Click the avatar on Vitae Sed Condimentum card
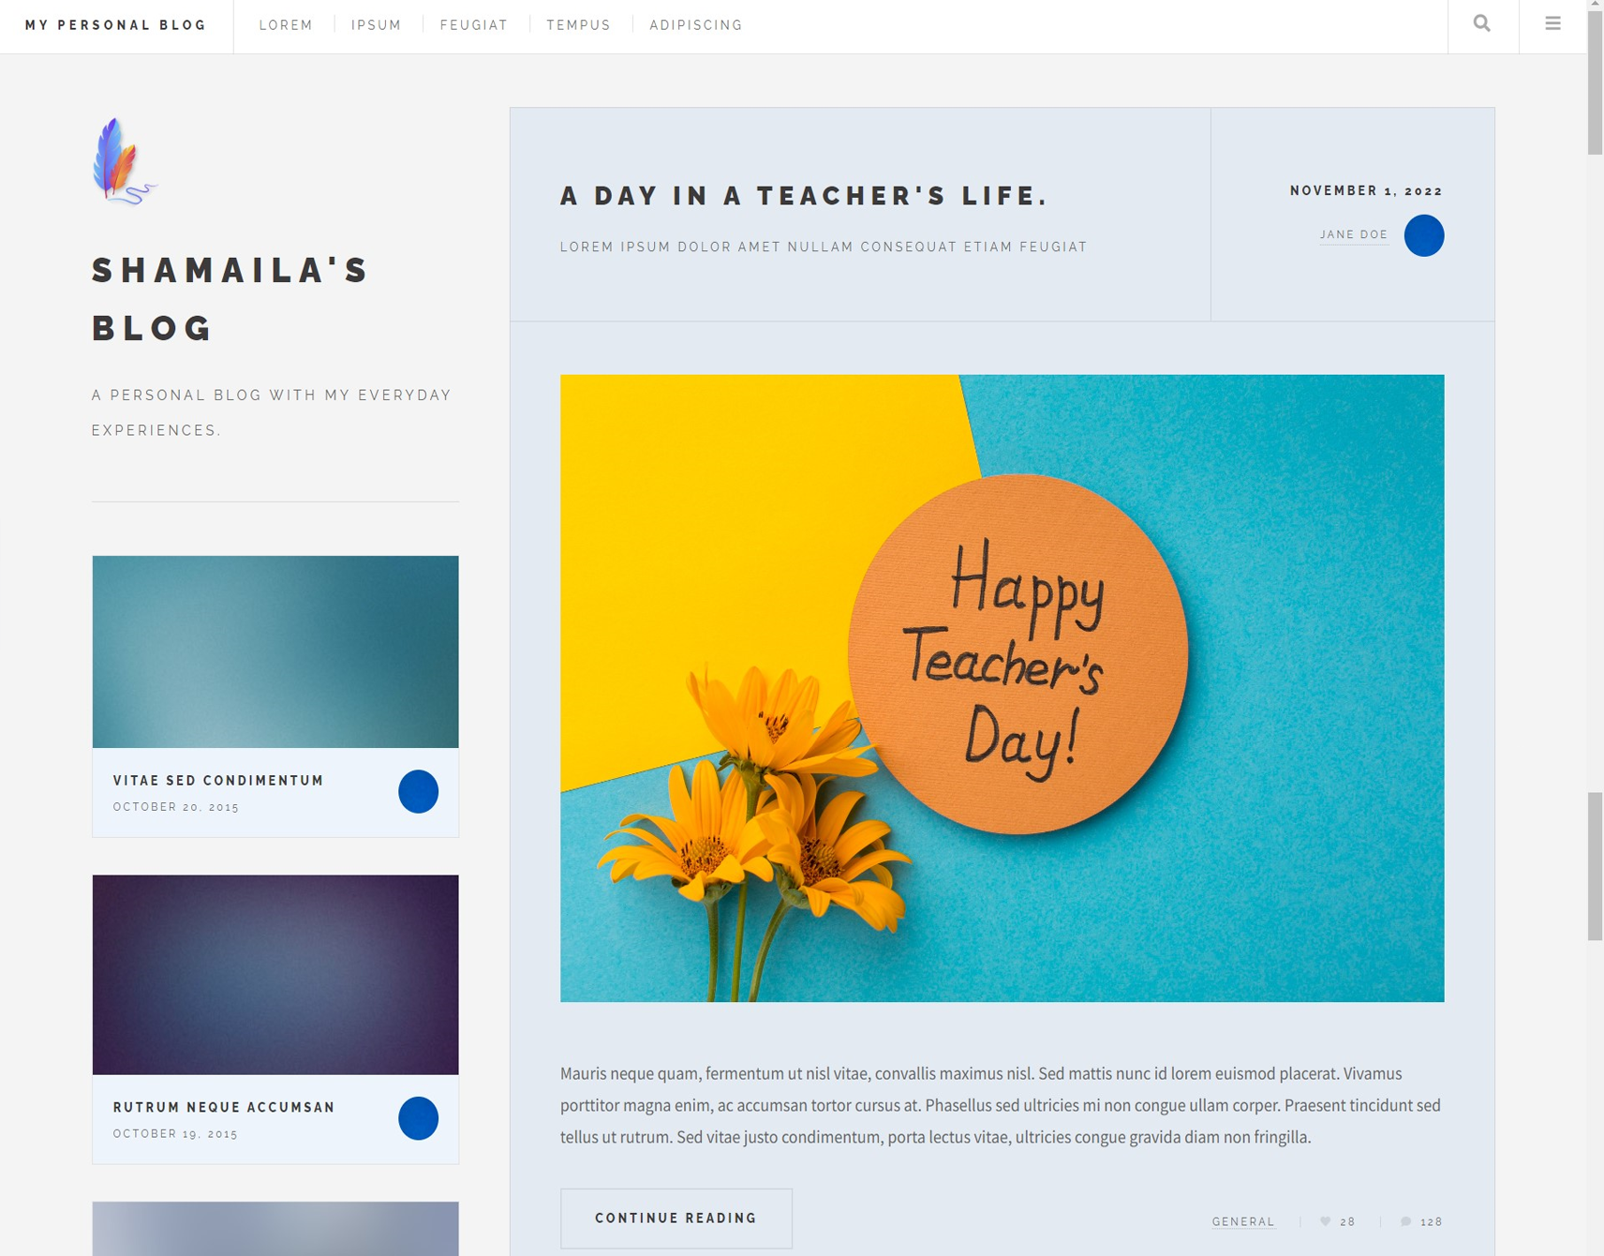The width and height of the screenshot is (1604, 1256). [x=418, y=791]
